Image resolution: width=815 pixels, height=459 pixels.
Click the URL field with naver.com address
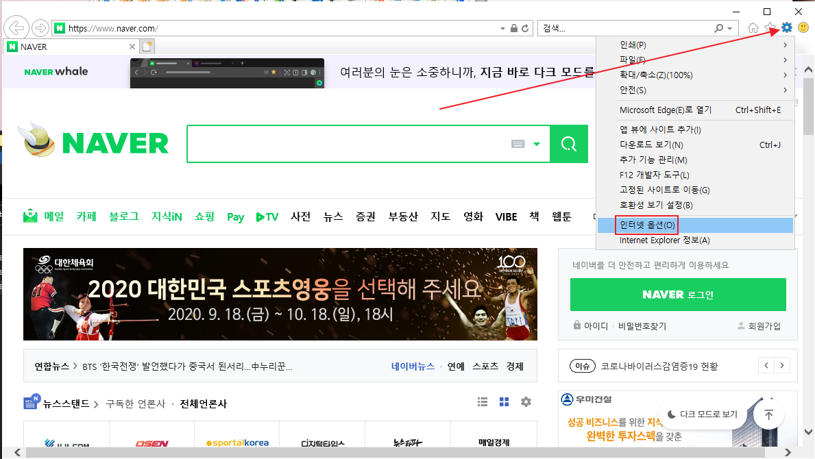pos(280,29)
